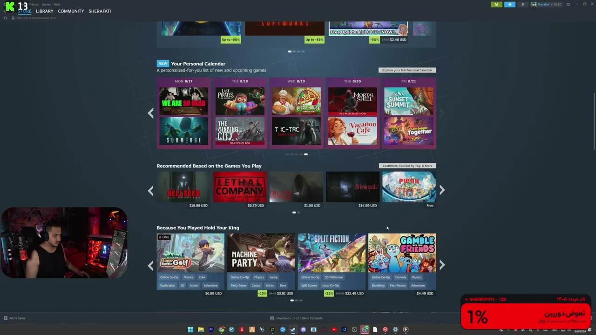596x335 pixels.
Task: Open the Split Fiction game card
Action: [332, 253]
